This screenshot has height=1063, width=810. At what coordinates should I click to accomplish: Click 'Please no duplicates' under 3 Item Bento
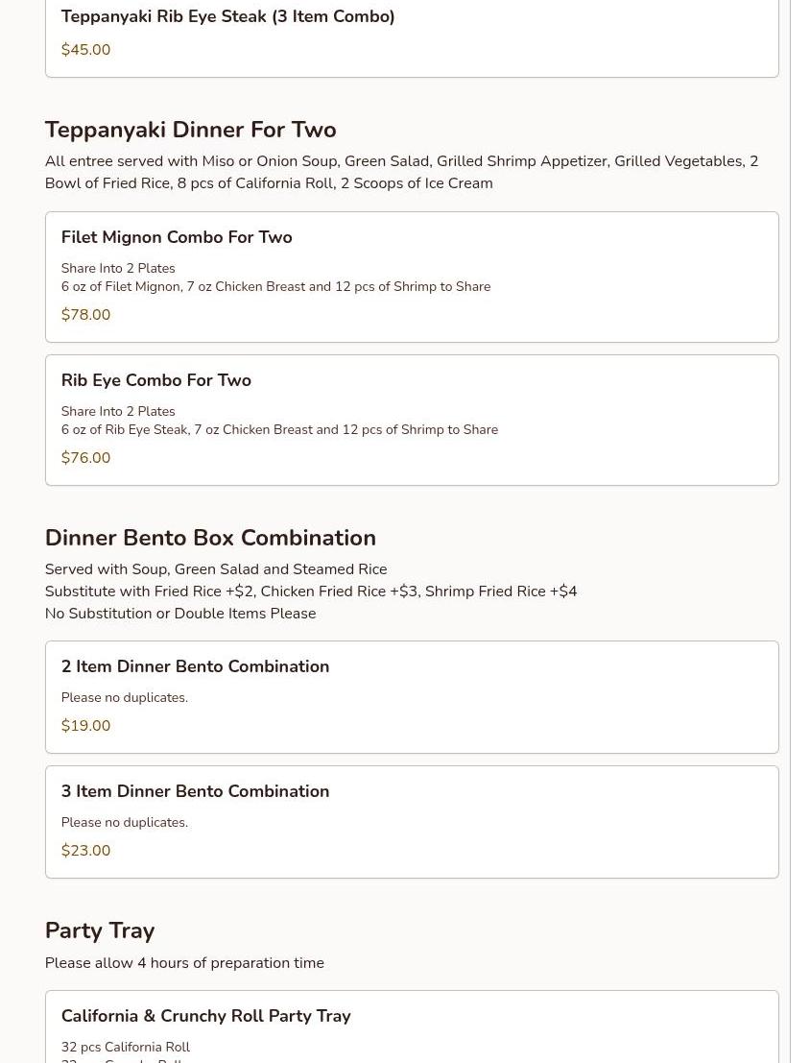tap(125, 822)
